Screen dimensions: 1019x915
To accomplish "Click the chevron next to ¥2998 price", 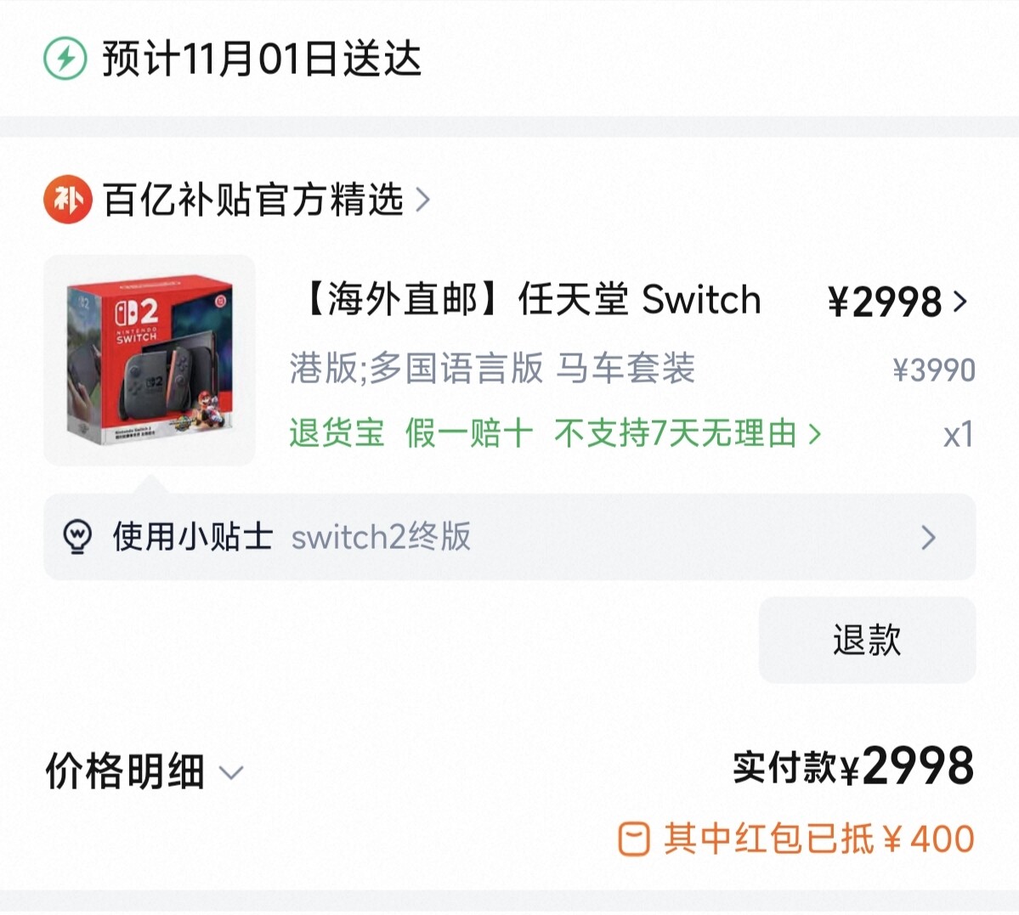I will (x=960, y=301).
